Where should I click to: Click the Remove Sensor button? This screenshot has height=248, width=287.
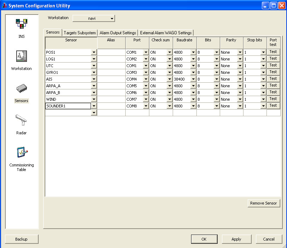pyautogui.click(x=263, y=203)
